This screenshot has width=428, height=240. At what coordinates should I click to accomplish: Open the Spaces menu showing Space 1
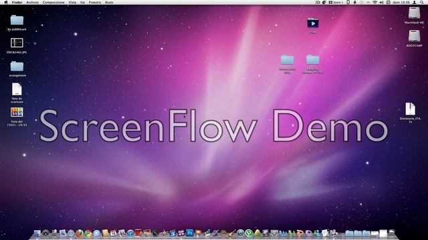point(336,2)
